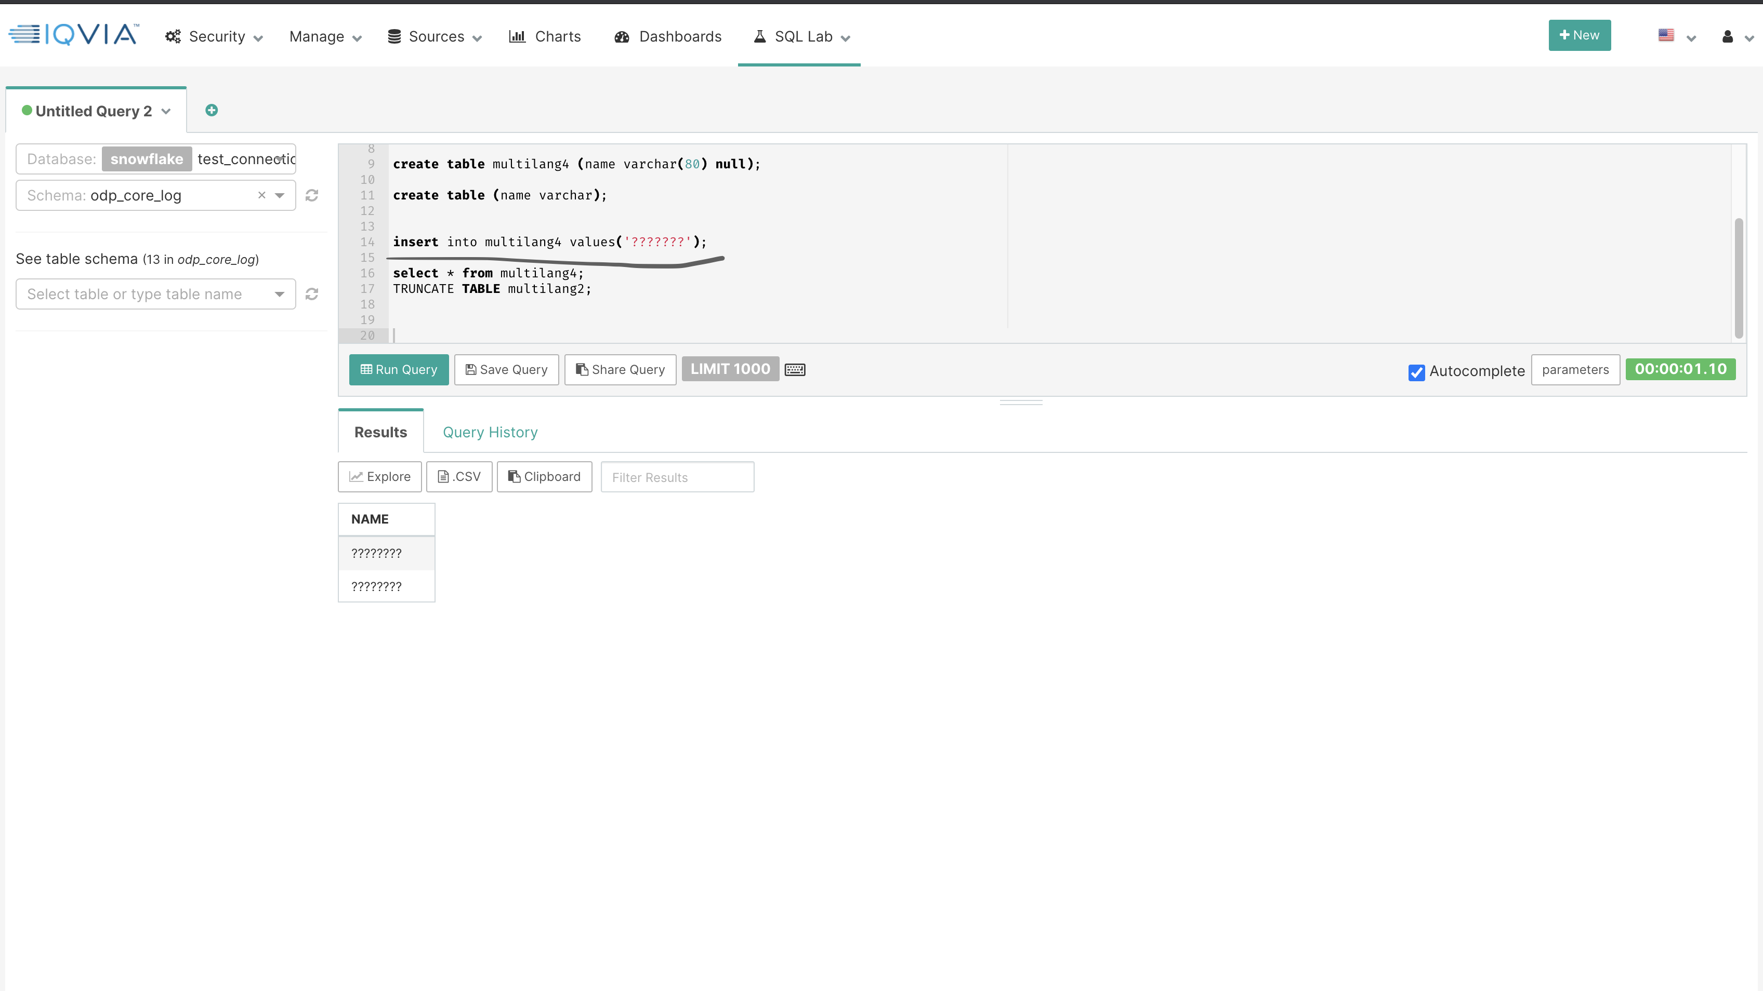Open Dashboards from the navigation bar
The width and height of the screenshot is (1763, 991).
pos(668,37)
